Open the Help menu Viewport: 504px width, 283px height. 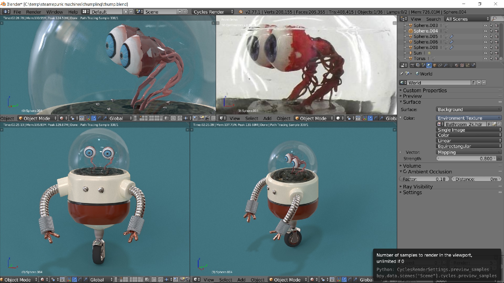[73, 12]
